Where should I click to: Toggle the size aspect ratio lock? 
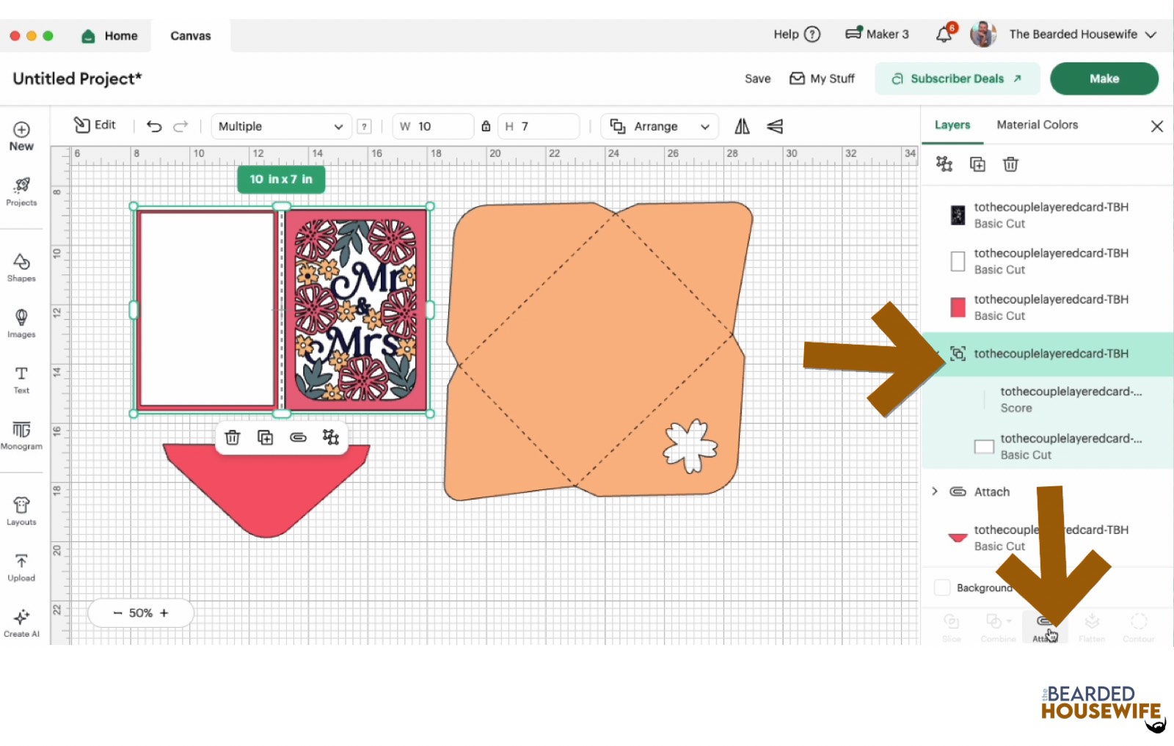click(x=486, y=126)
